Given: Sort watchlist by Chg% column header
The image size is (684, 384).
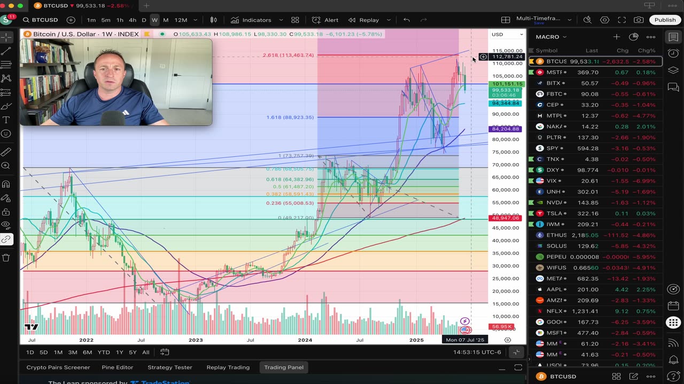Looking at the screenshot, I should [647, 51].
